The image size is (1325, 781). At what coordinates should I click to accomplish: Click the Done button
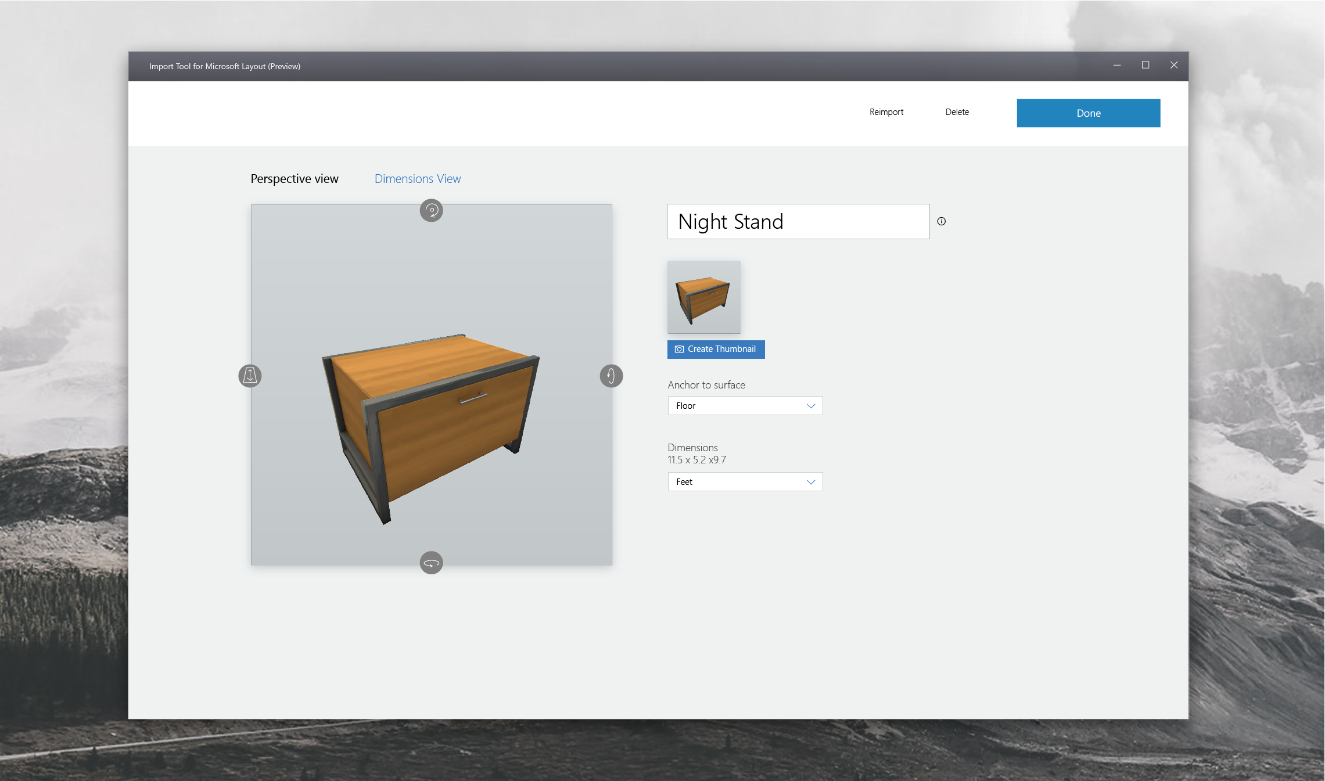tap(1088, 113)
